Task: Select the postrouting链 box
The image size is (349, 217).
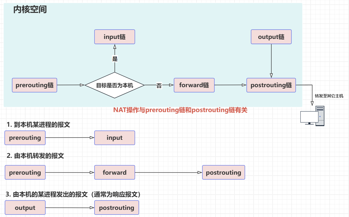Action: click(x=271, y=85)
